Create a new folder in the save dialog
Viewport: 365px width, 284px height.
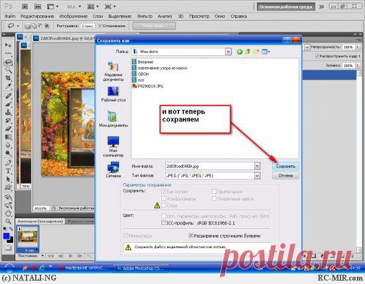pos(256,52)
